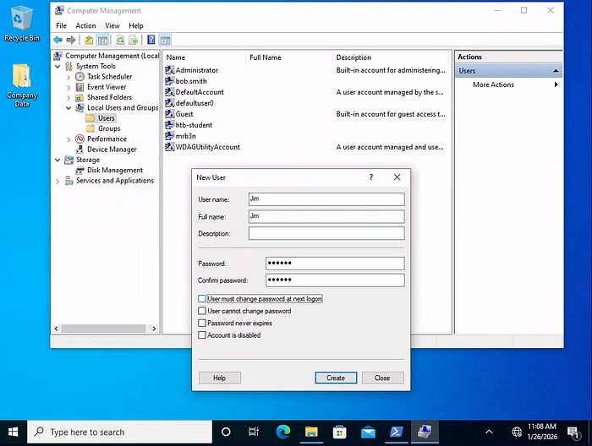
Task: Select the Performance icon in tree
Action: 79,139
